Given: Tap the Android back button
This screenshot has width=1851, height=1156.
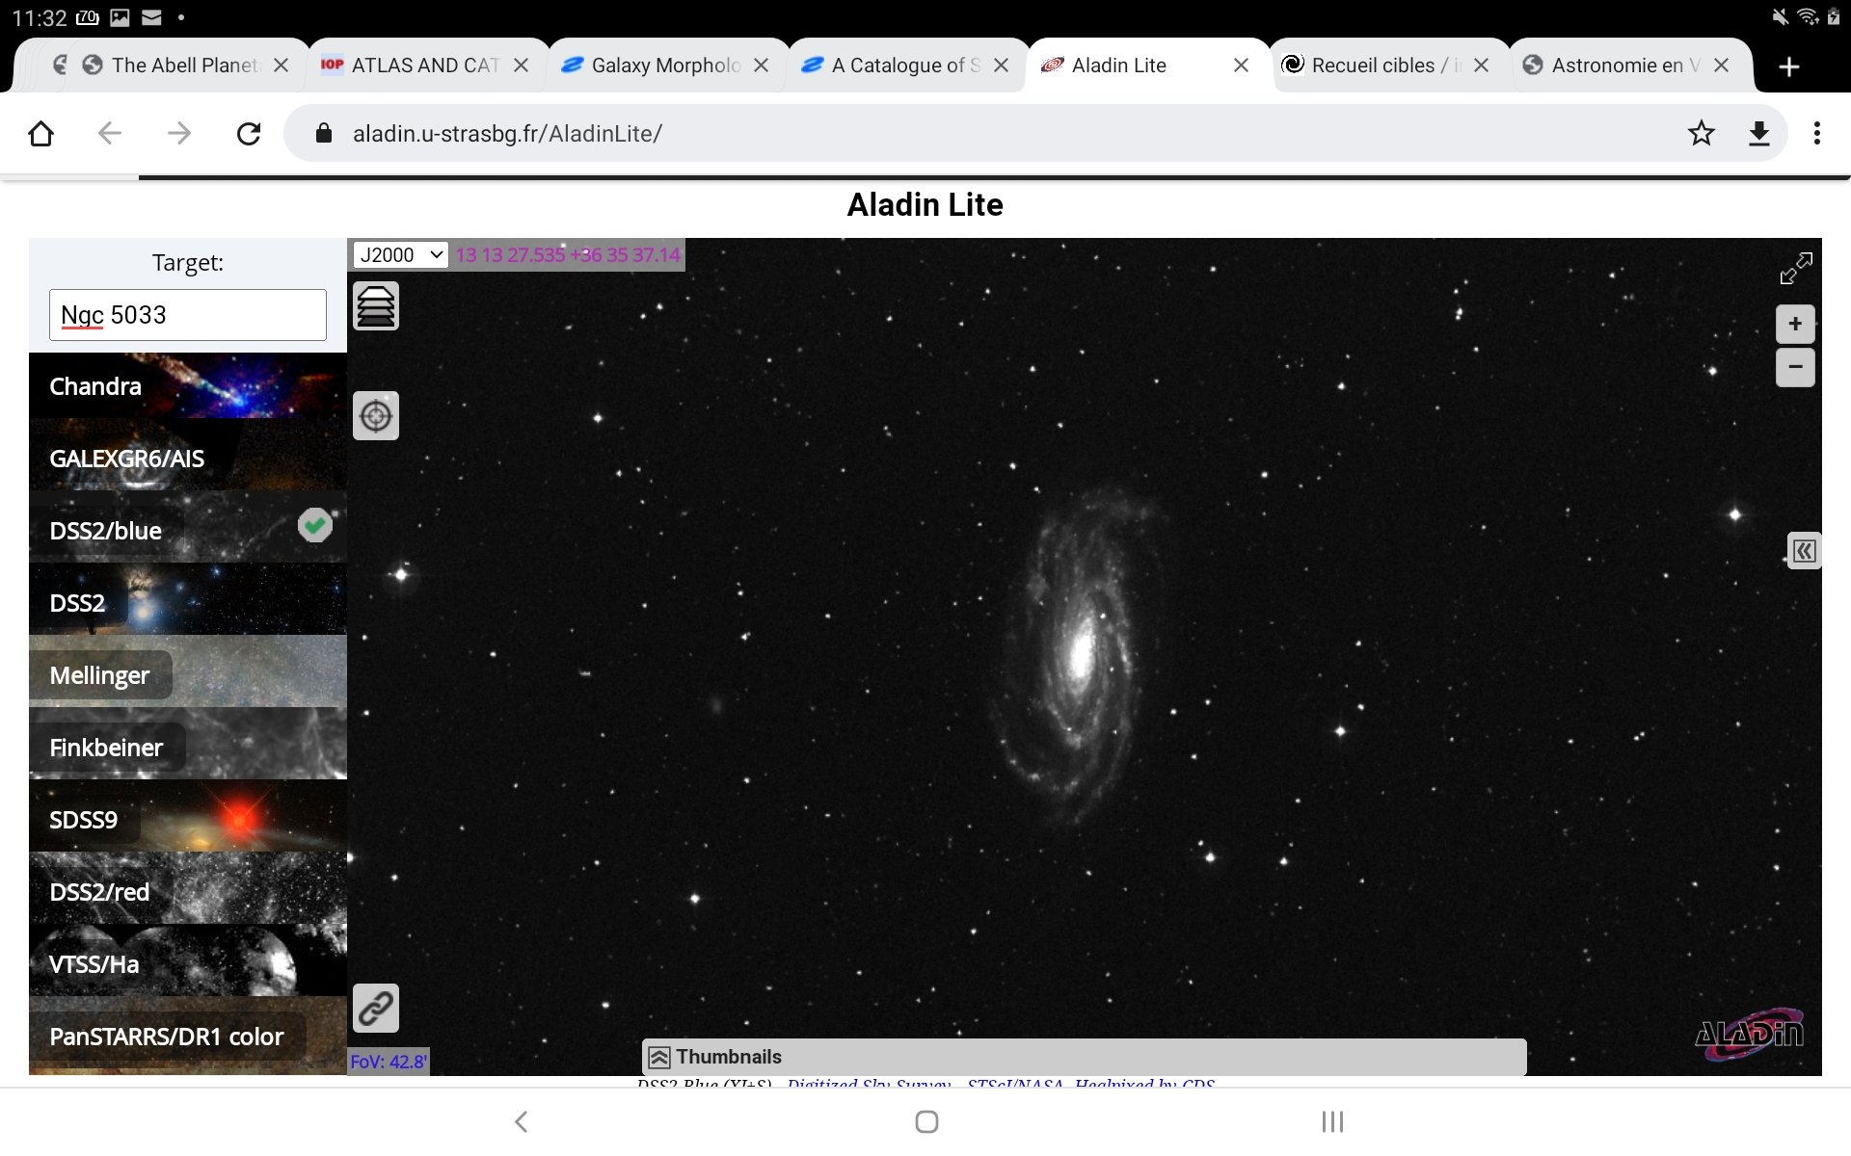Looking at the screenshot, I should 522,1121.
